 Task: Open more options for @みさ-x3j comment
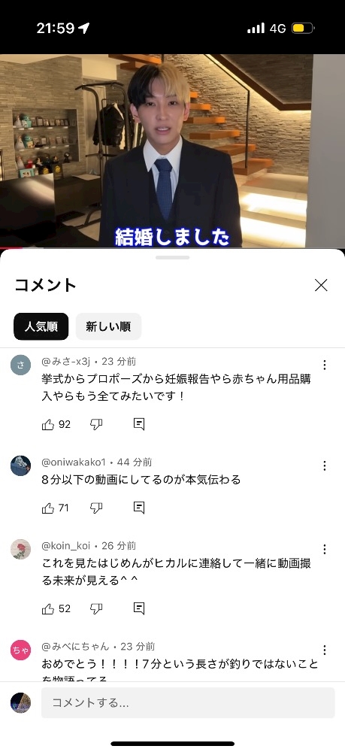pos(325,365)
